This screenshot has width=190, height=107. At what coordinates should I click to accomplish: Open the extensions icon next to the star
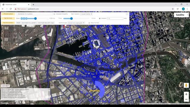[x=178, y=9]
